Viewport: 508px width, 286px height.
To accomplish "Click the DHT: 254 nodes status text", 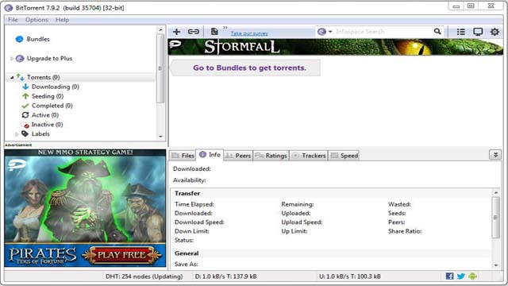I will point(144,276).
